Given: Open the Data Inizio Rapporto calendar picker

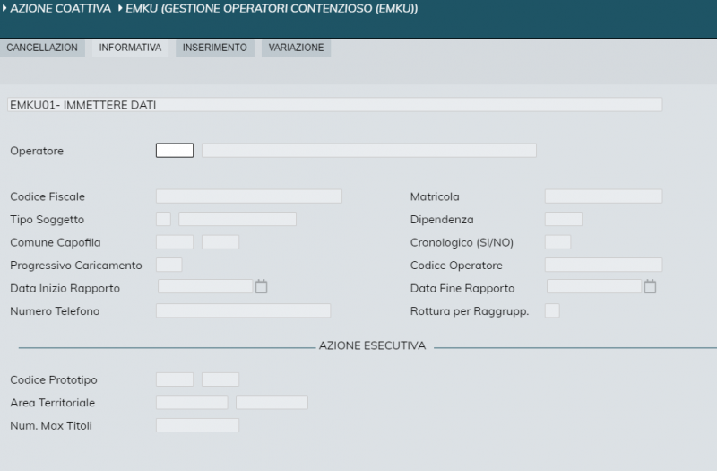Looking at the screenshot, I should pyautogui.click(x=262, y=287).
